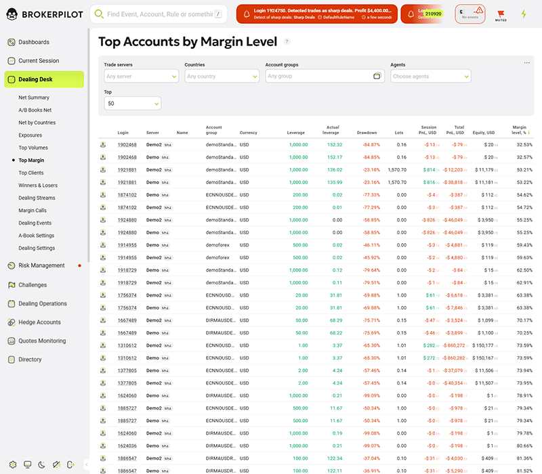Click the monitor icon in the bottom sidebar
The height and width of the screenshot is (474, 542).
pos(27,463)
